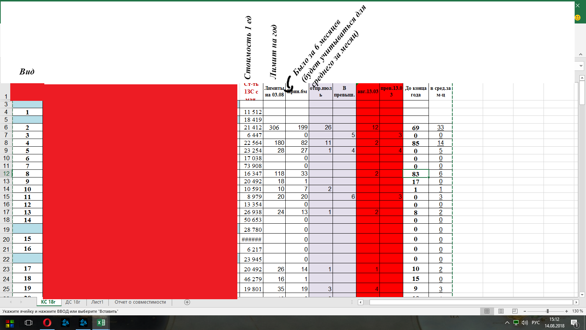This screenshot has height=330, width=586.
Task: Click the yellow smiley feedback icon
Action: pyautogui.click(x=578, y=18)
